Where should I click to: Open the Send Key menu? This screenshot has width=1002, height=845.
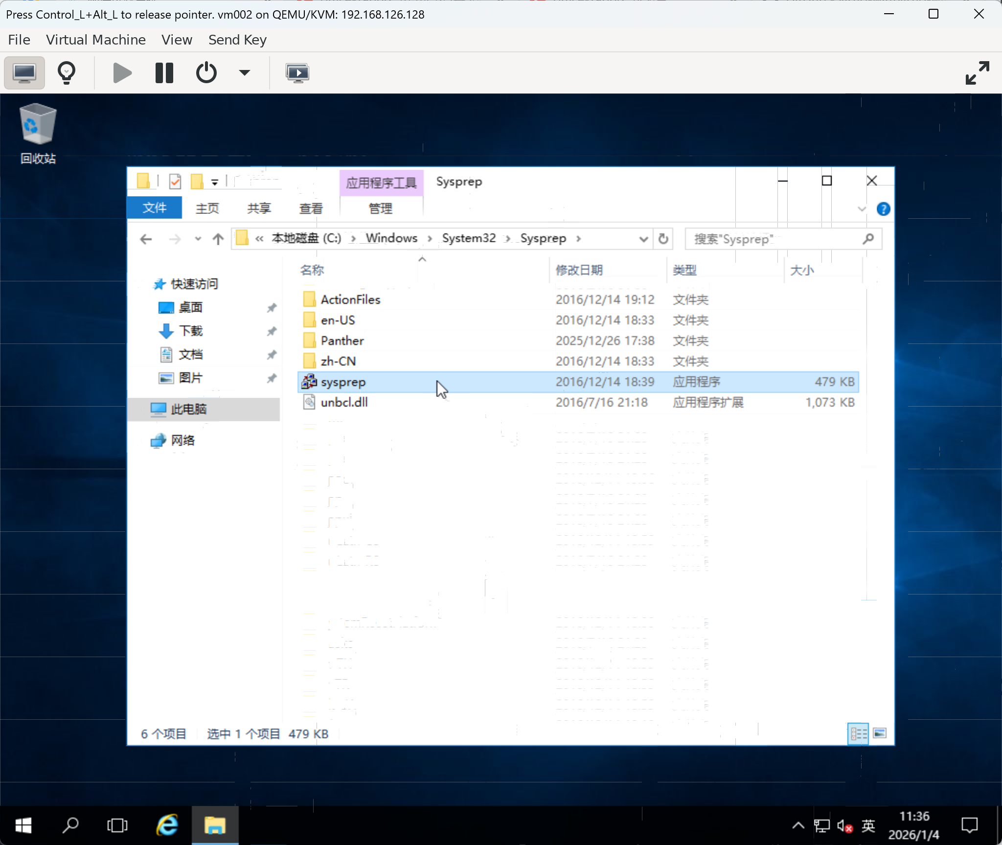pyautogui.click(x=237, y=40)
